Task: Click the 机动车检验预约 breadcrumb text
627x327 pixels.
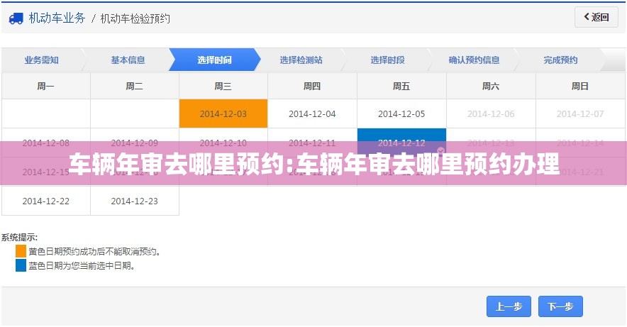Action: 135,18
